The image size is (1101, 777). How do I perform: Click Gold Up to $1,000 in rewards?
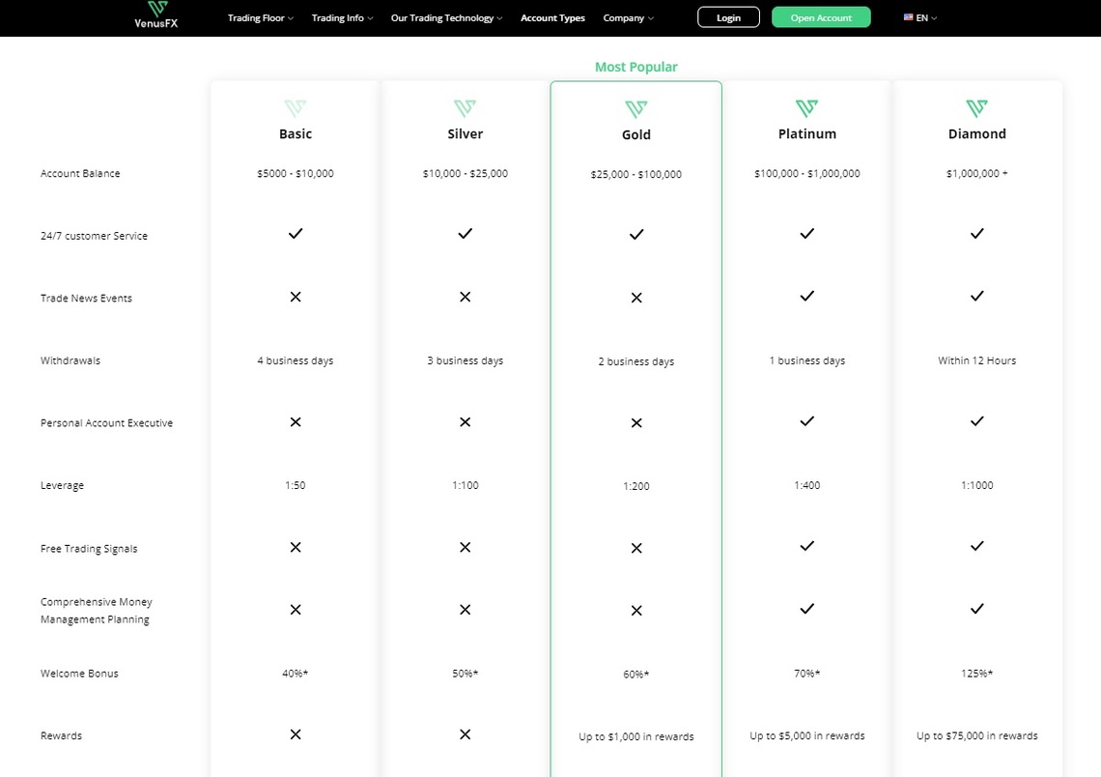(x=636, y=736)
